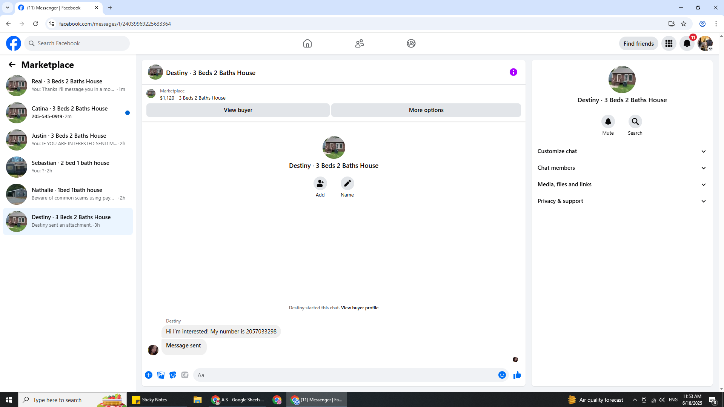Choose a sticker in the composer

click(x=173, y=375)
